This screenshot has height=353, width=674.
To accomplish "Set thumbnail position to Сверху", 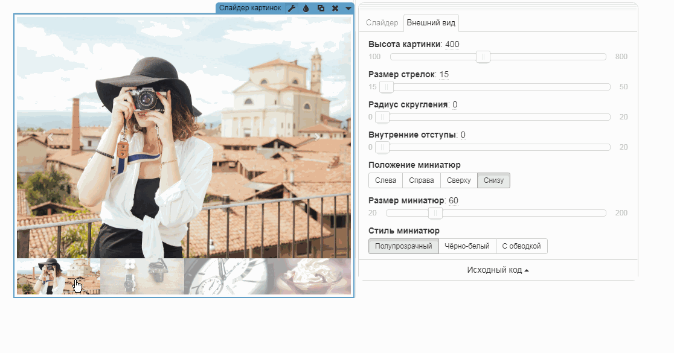I will (x=458, y=180).
